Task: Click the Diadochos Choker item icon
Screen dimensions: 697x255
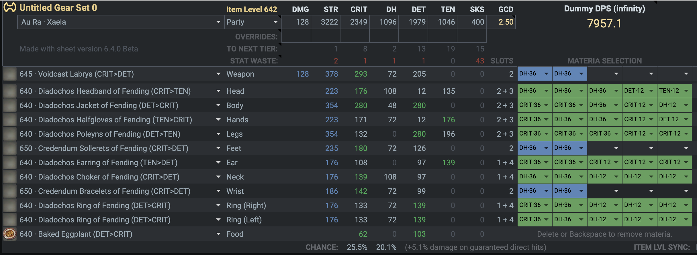Action: coord(10,177)
